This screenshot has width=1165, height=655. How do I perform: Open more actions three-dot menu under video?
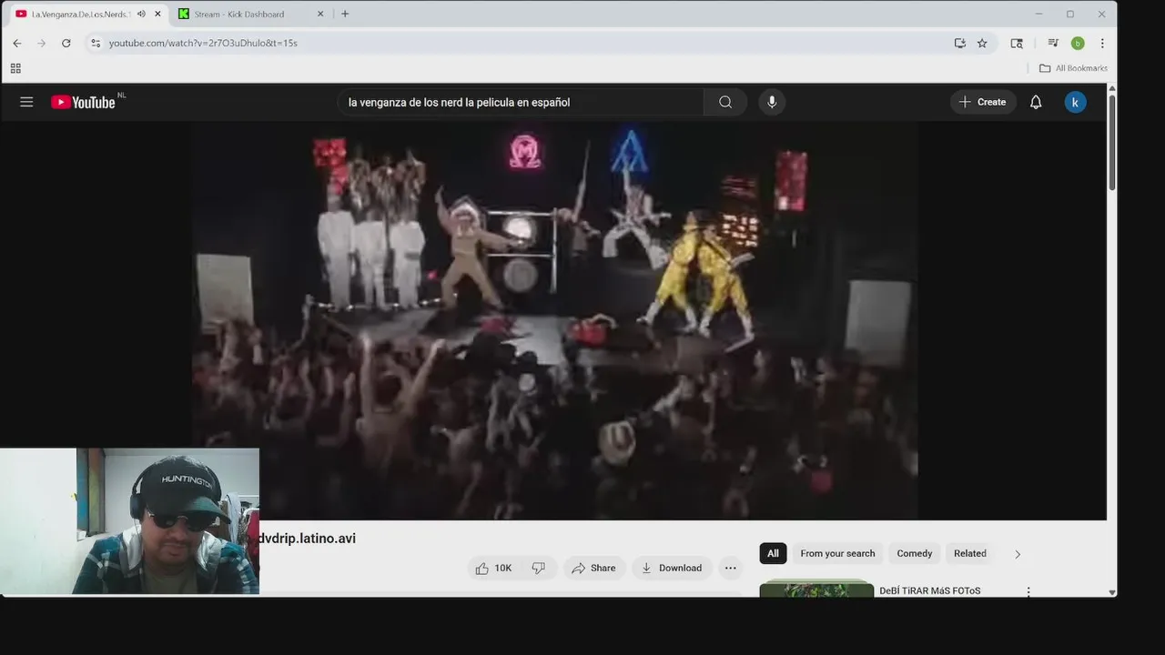pos(730,568)
